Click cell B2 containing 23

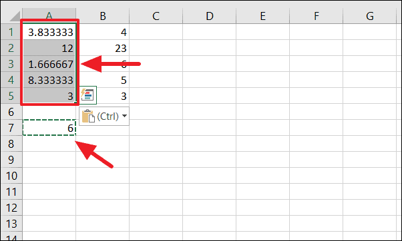coord(103,48)
